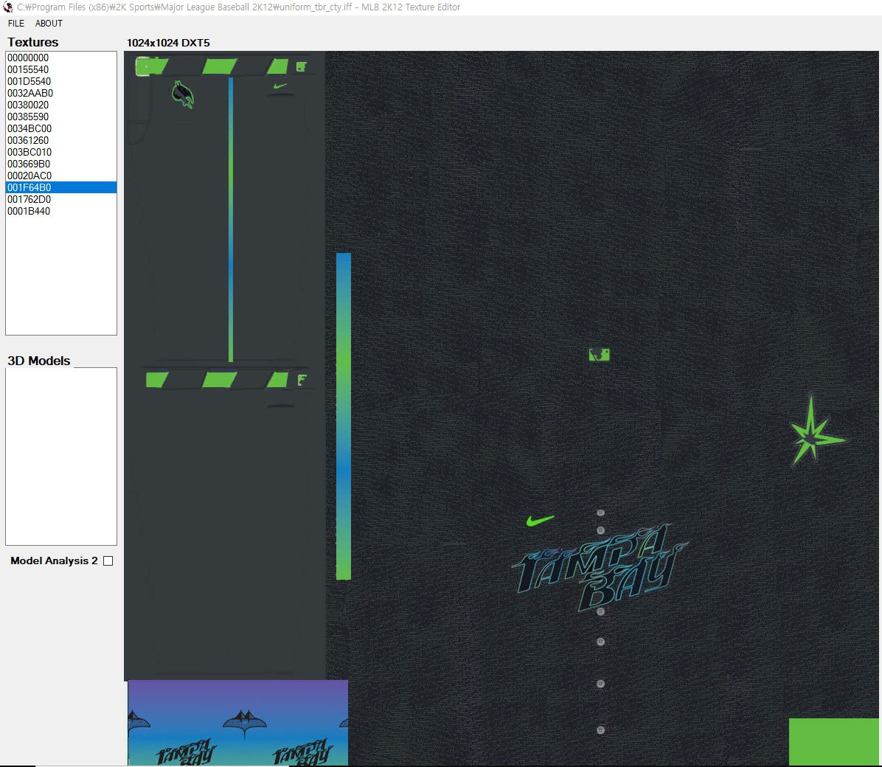The width and height of the screenshot is (882, 767).
Task: Click the application icon in the title bar
Action: coord(8,7)
